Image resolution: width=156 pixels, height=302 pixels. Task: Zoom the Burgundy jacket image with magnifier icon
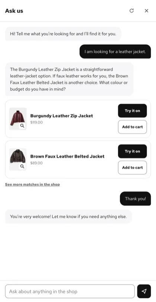pos(22,126)
